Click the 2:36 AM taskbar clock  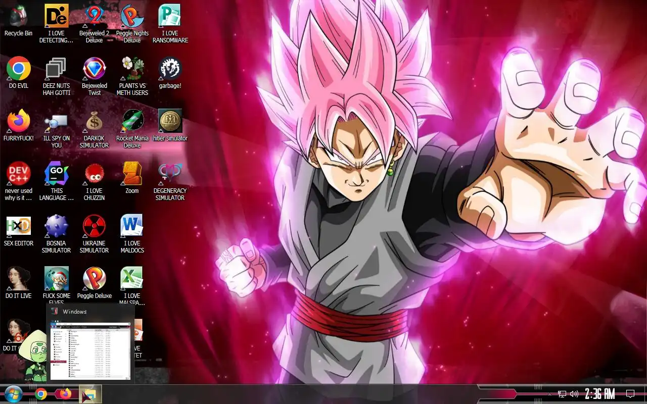pos(600,394)
